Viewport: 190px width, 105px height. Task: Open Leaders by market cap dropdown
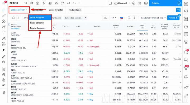[x=153, y=18]
